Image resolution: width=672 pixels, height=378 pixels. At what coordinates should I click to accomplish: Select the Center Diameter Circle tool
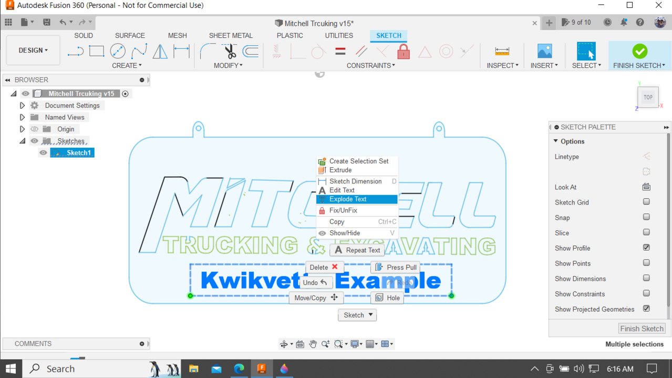pyautogui.click(x=118, y=51)
